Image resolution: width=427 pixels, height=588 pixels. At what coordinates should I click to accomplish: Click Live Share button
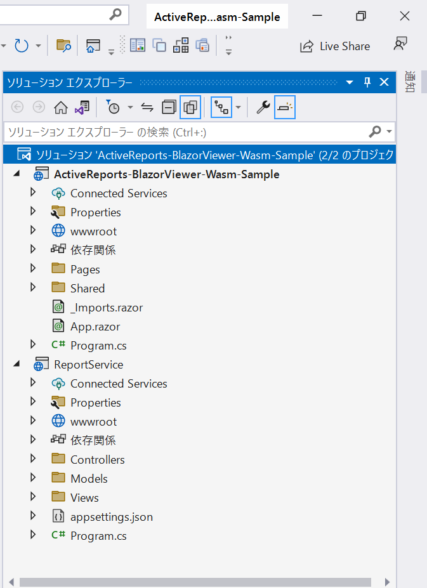coord(335,46)
